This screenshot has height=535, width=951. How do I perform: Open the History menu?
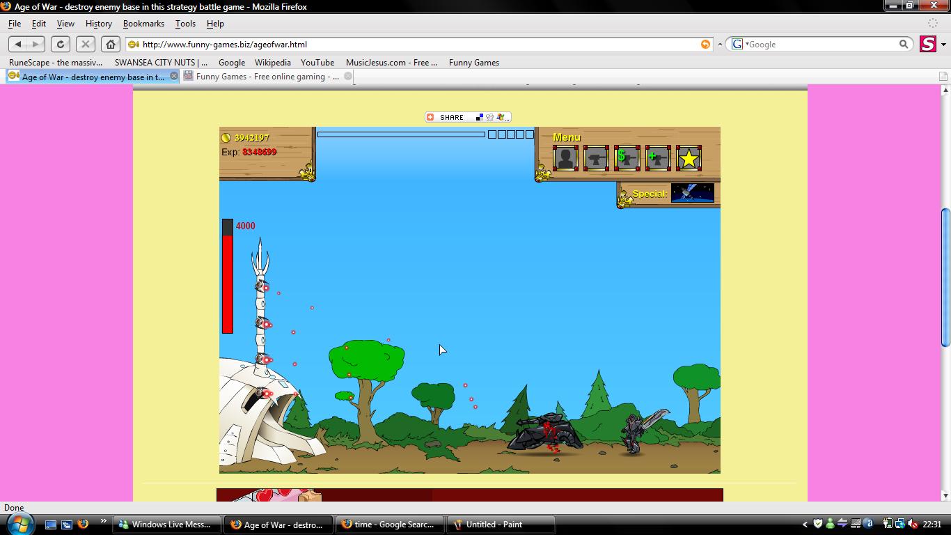tap(98, 23)
